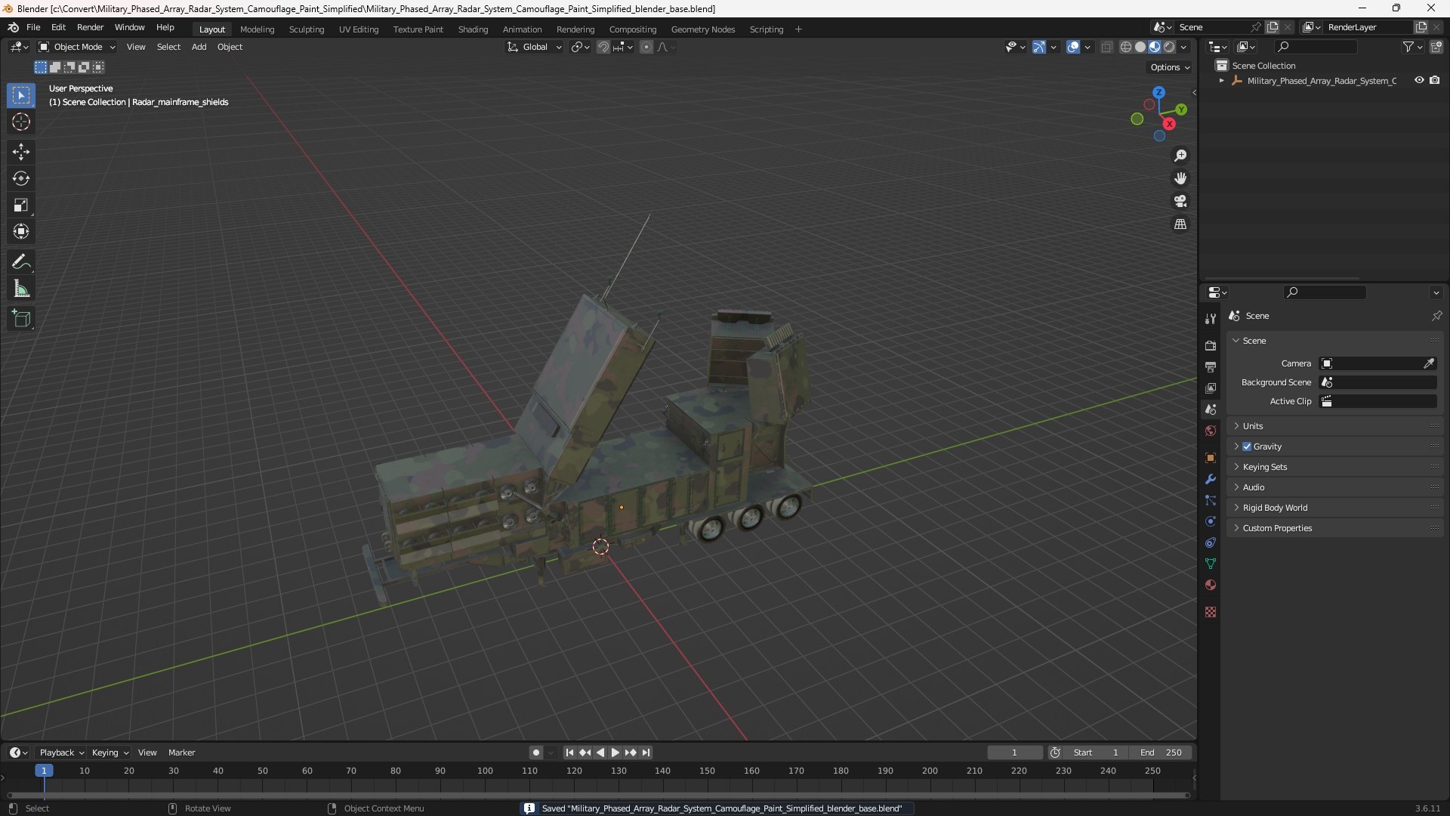Select the Add Cube tool
Image resolution: width=1450 pixels, height=816 pixels.
coord(21,319)
